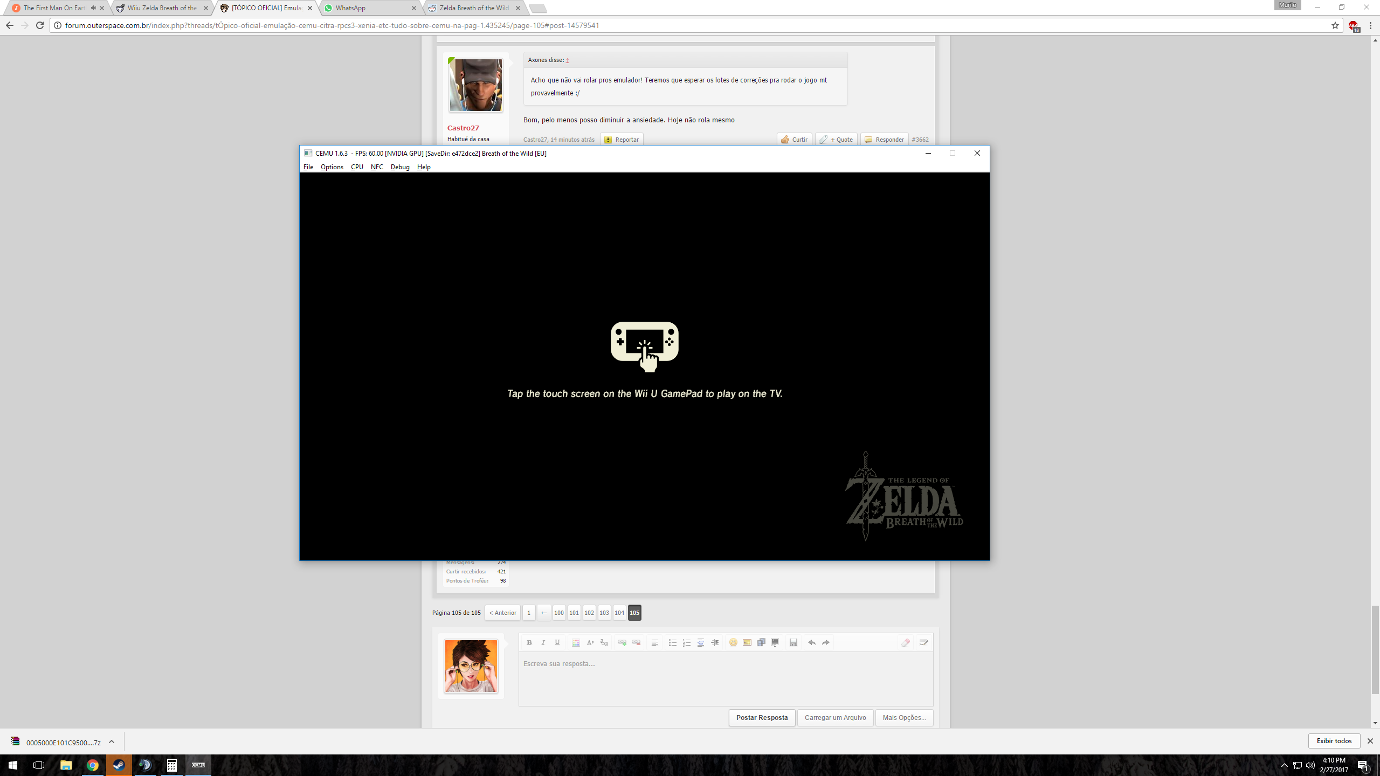Show hidden system tray icons
Viewport: 1380px width, 776px height.
click(x=1284, y=765)
